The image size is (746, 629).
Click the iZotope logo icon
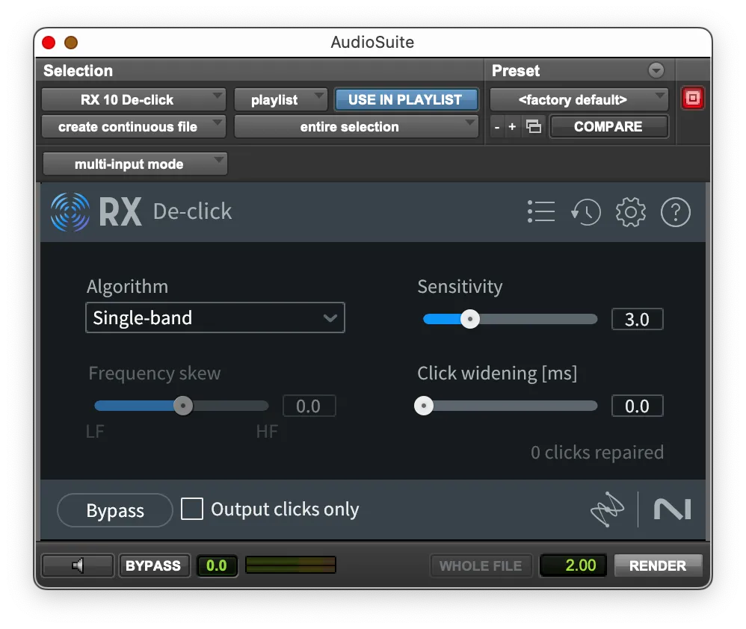(607, 509)
